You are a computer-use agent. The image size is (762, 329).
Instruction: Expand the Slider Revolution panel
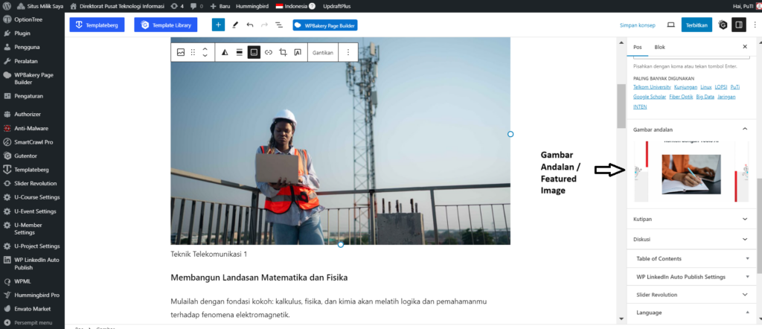[691, 295]
